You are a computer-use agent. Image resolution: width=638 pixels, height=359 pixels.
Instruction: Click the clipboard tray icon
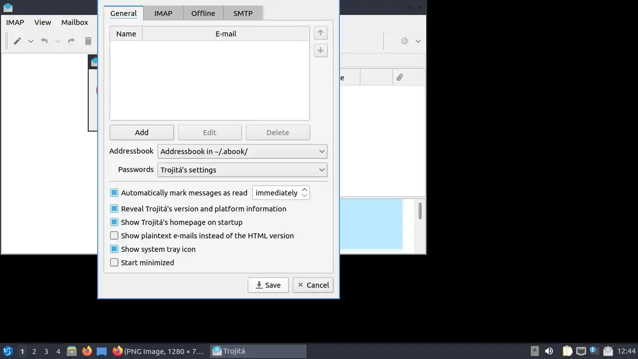[x=567, y=351]
